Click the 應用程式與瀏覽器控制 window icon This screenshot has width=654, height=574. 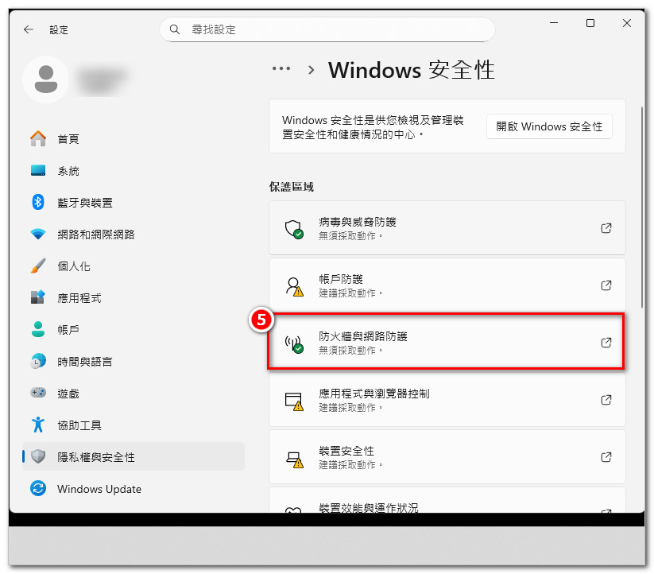pyautogui.click(x=294, y=400)
